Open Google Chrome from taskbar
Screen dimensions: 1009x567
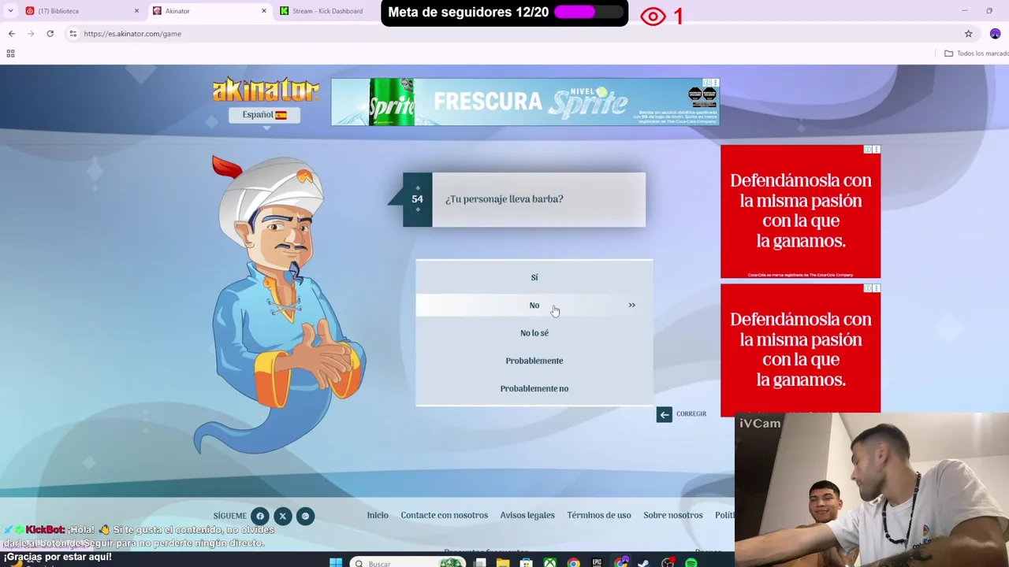click(x=573, y=563)
